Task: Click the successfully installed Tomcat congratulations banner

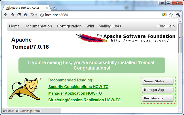Action: [92, 65]
